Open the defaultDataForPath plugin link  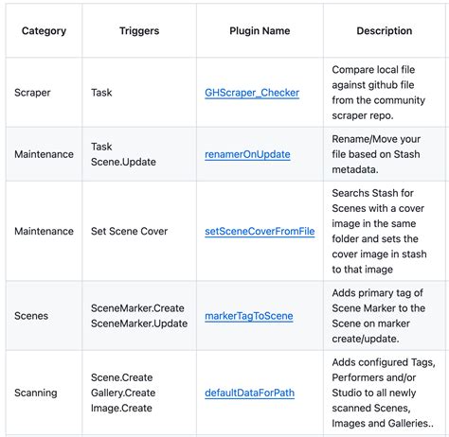click(249, 393)
